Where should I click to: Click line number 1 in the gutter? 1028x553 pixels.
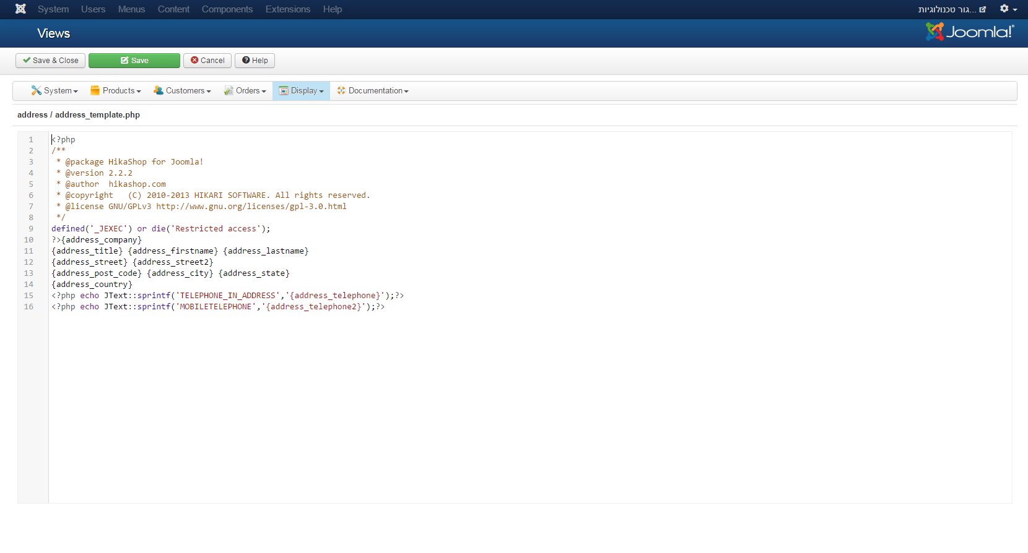(31, 140)
